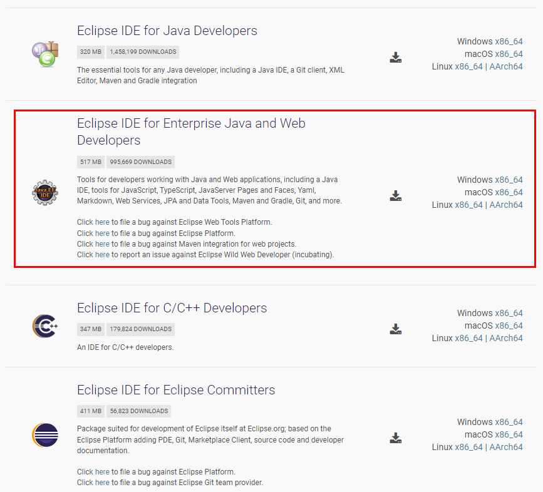Click 'here' to file Eclipse Git team provider bug
Screen dimensions: 543x492
102,483
